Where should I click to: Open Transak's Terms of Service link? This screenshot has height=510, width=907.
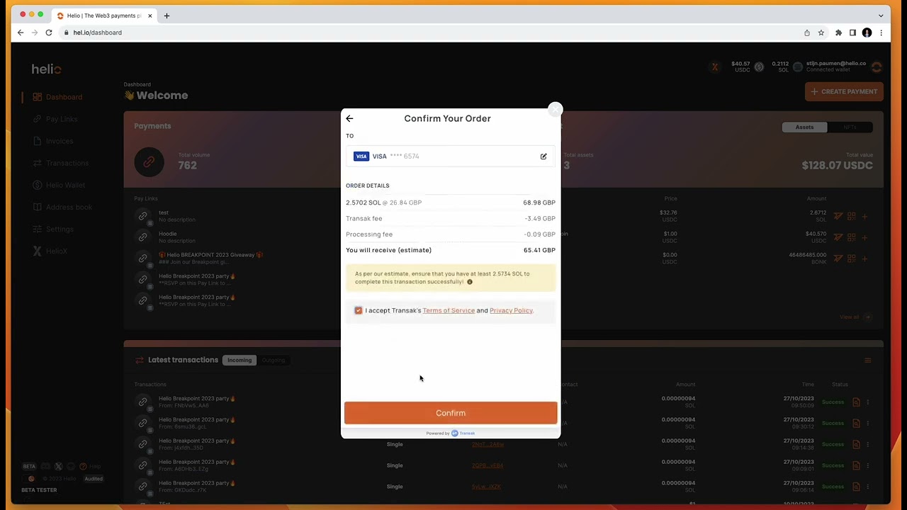[x=449, y=310]
